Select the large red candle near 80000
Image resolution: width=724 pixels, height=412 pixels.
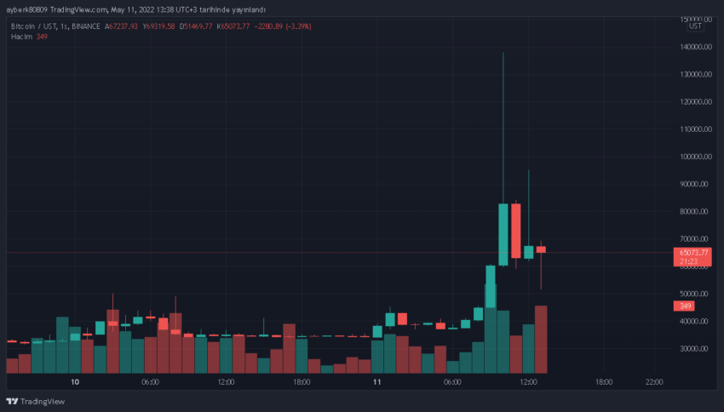point(516,231)
